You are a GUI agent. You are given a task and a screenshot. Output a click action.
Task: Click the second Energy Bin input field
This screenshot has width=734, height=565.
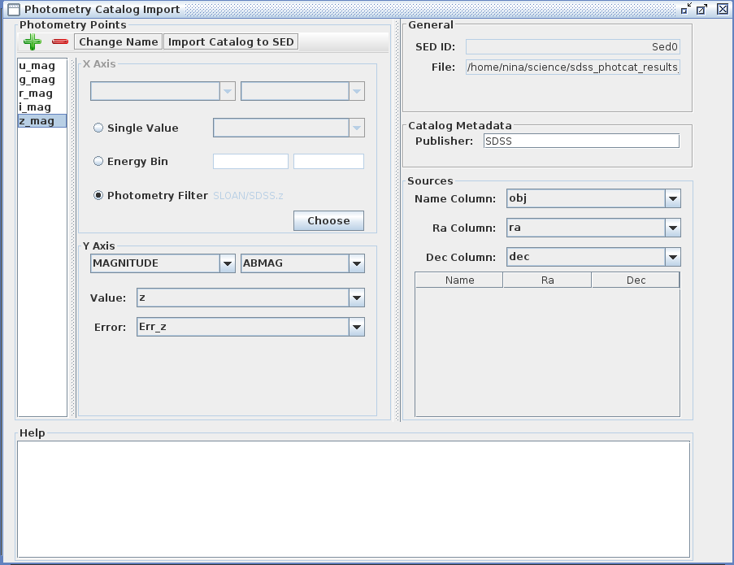click(x=328, y=161)
